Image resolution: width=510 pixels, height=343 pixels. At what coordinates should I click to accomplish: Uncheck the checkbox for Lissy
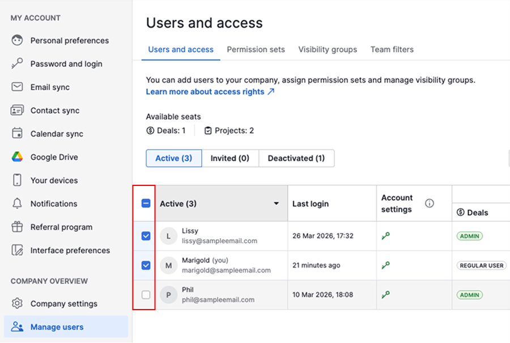coord(146,236)
